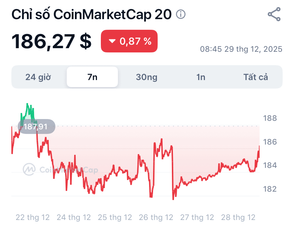Show the Tất cả time range

point(256,77)
